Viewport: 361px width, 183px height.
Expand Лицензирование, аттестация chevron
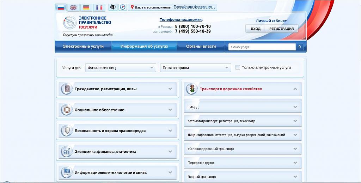(295, 135)
